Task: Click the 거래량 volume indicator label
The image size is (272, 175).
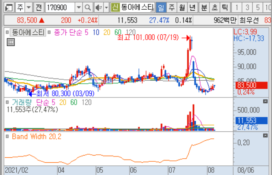Action: pyautogui.click(x=22, y=102)
